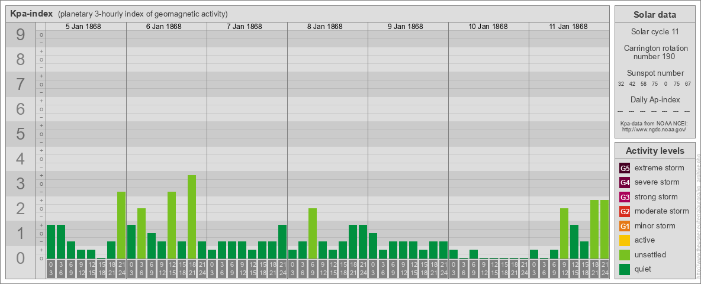The image size is (701, 284).
Task: Click the 'Kpa-index' chart title
Action: tap(32, 14)
